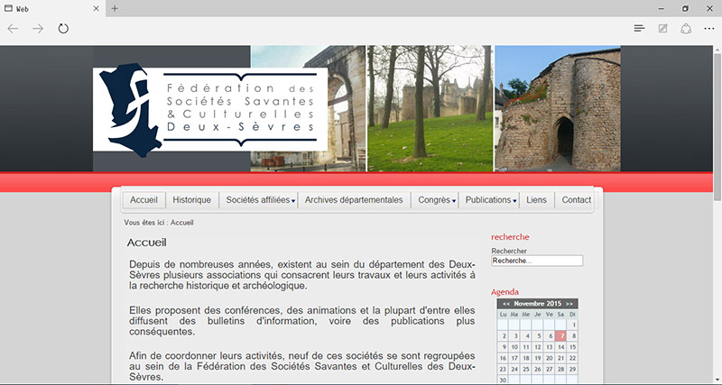Click the Share icon in toolbar
This screenshot has height=385, width=722.
click(686, 29)
